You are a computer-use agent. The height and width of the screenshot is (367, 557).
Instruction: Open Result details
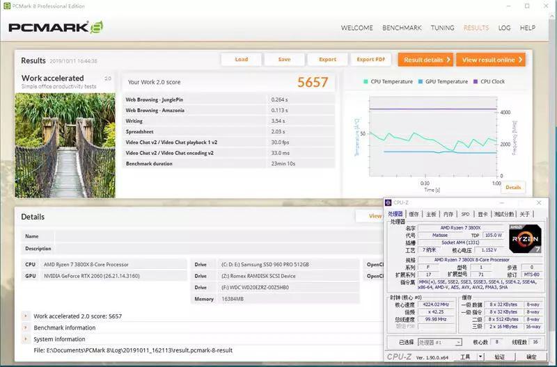click(425, 60)
